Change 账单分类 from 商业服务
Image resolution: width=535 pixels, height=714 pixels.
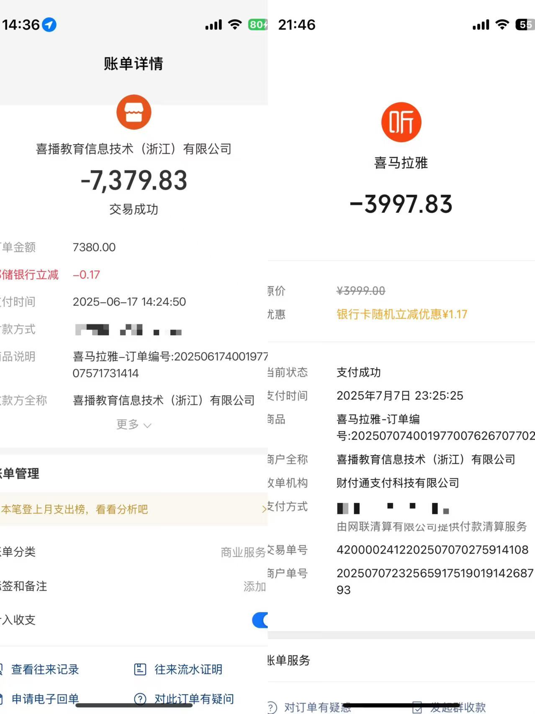pos(243,552)
